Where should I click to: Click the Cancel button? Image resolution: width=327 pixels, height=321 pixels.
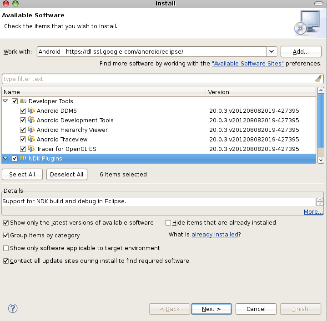[x=256, y=309]
